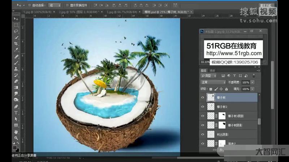The image size is (289, 162).
Task: Open the auto-select 组 dropdown
Action: point(54,5)
